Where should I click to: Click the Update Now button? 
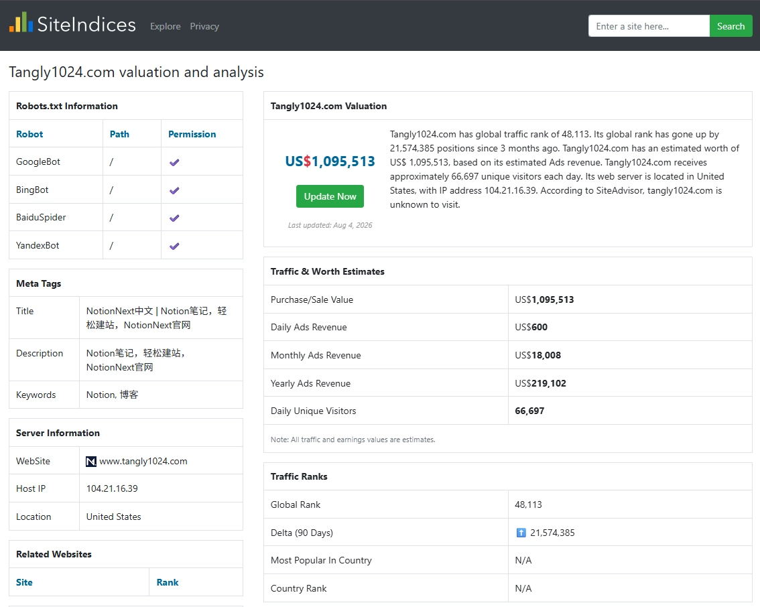[x=330, y=196]
